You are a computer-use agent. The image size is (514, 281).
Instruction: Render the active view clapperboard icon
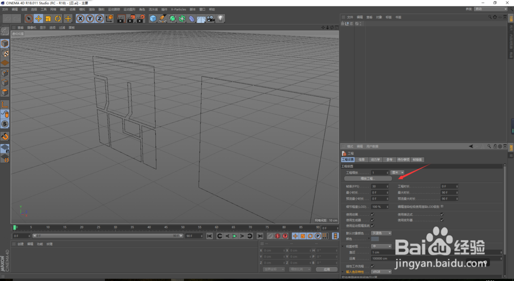tap(121, 19)
